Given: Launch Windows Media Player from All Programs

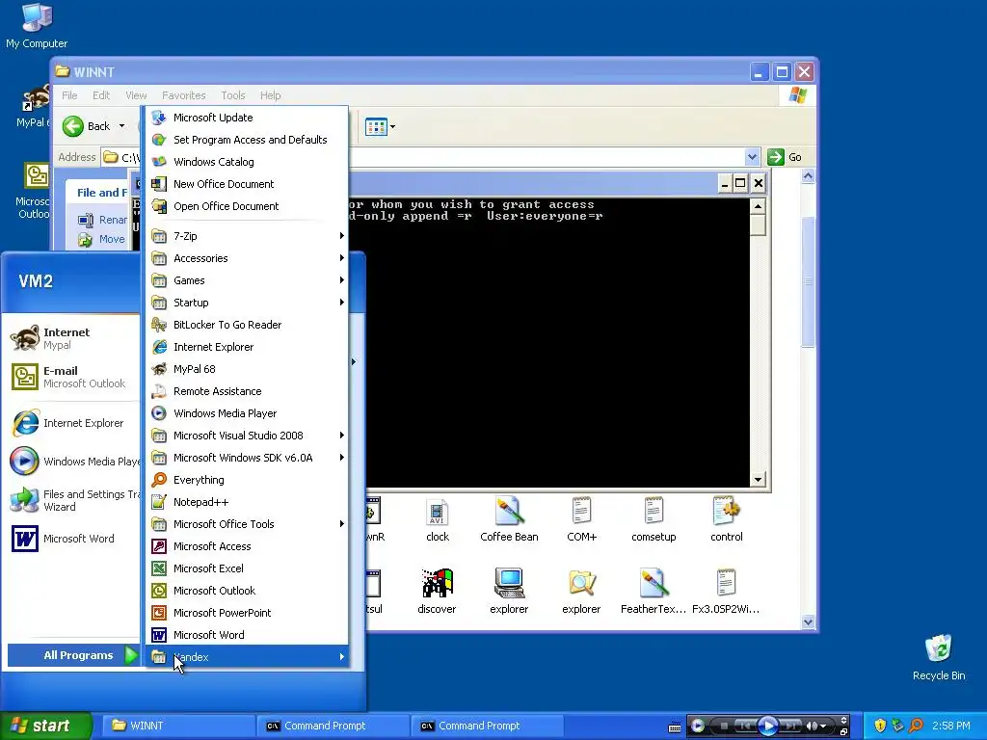Looking at the screenshot, I should click(x=248, y=413).
